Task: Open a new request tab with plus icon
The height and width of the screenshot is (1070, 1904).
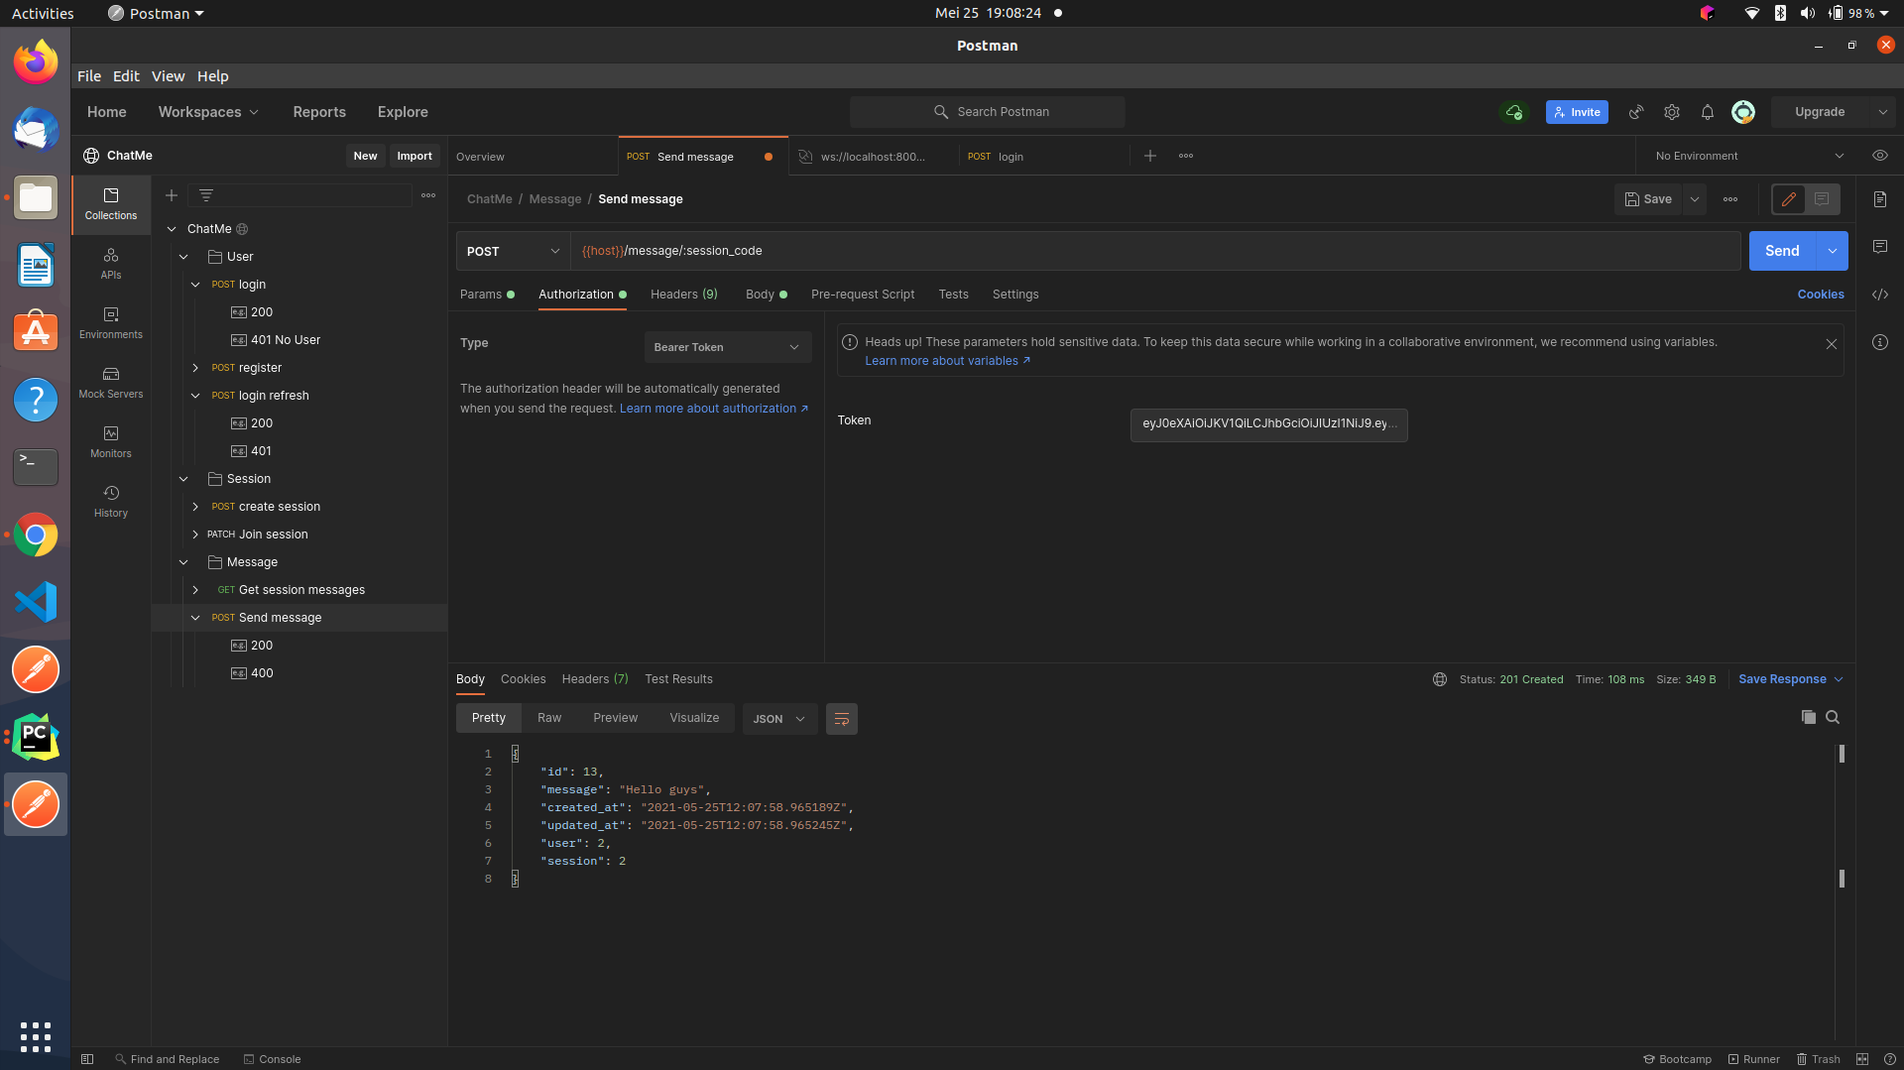Action: 1150,156
